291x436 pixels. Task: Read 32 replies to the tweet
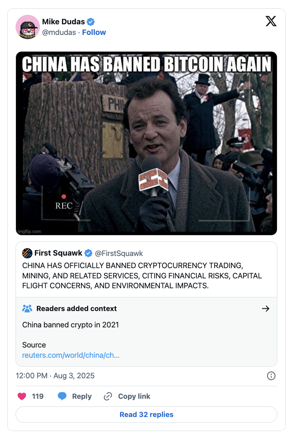146,414
